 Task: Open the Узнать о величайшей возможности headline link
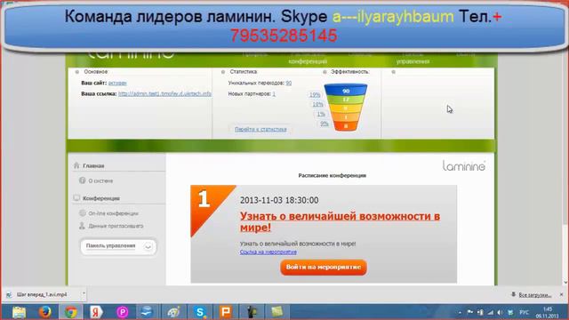pos(340,221)
